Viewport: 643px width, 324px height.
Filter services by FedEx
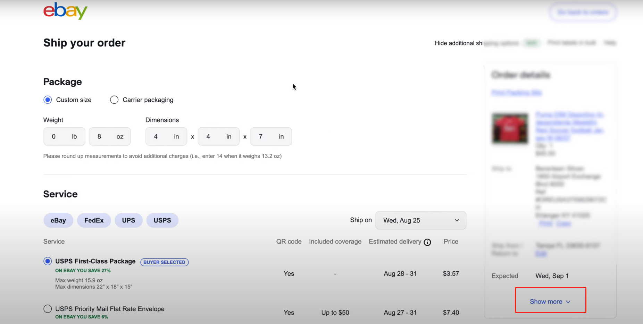pyautogui.click(x=94, y=220)
